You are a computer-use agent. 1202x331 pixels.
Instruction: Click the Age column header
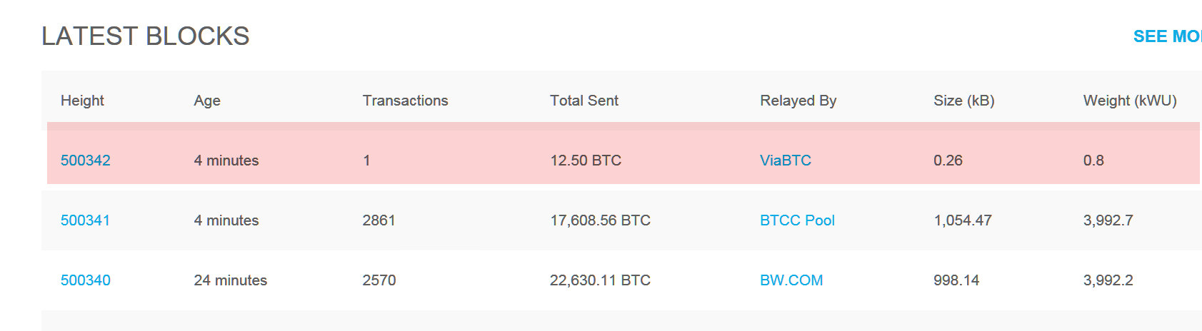tap(207, 101)
